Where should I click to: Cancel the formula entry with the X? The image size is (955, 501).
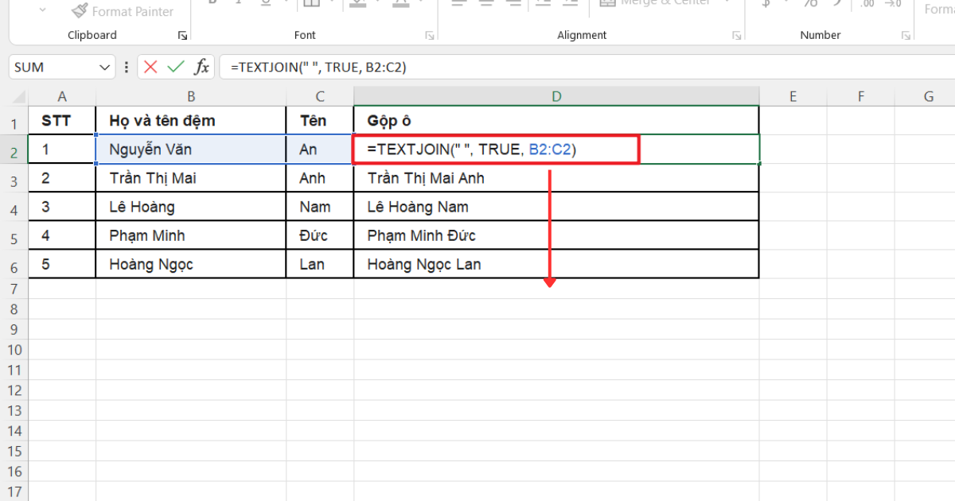click(x=150, y=68)
